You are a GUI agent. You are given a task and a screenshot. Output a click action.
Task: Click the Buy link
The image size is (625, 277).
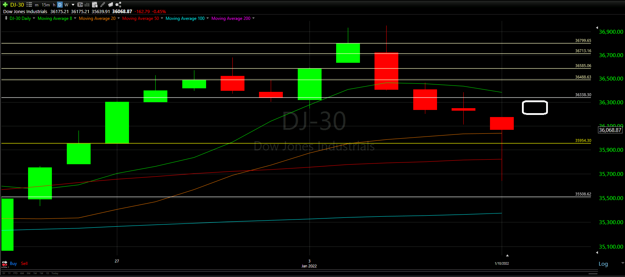(13, 264)
